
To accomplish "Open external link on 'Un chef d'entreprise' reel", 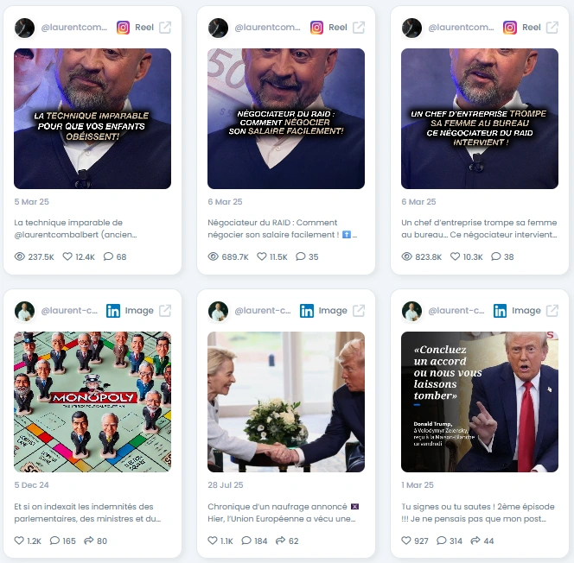I will click(x=552, y=28).
